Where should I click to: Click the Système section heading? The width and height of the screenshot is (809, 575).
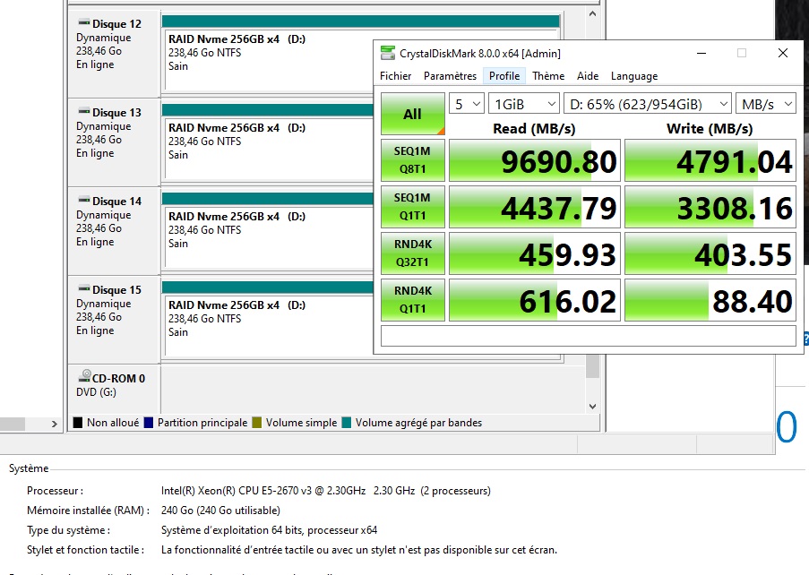[x=29, y=468]
